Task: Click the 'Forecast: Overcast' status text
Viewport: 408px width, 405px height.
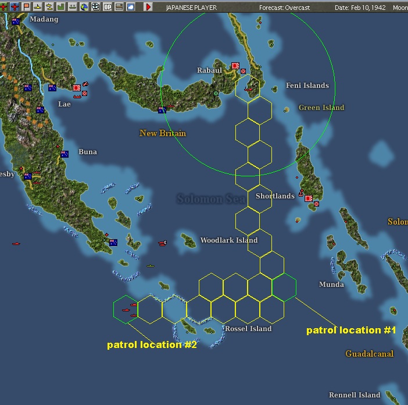Action: tap(284, 8)
